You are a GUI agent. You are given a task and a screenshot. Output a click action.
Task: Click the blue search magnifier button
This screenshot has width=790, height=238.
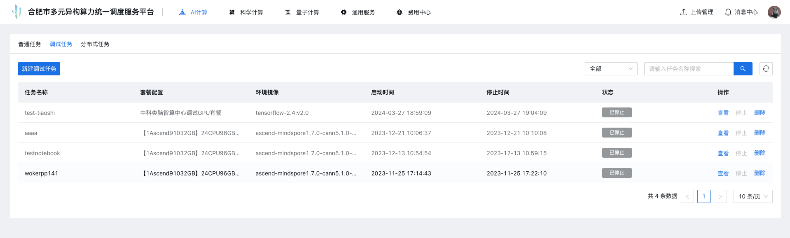click(743, 69)
